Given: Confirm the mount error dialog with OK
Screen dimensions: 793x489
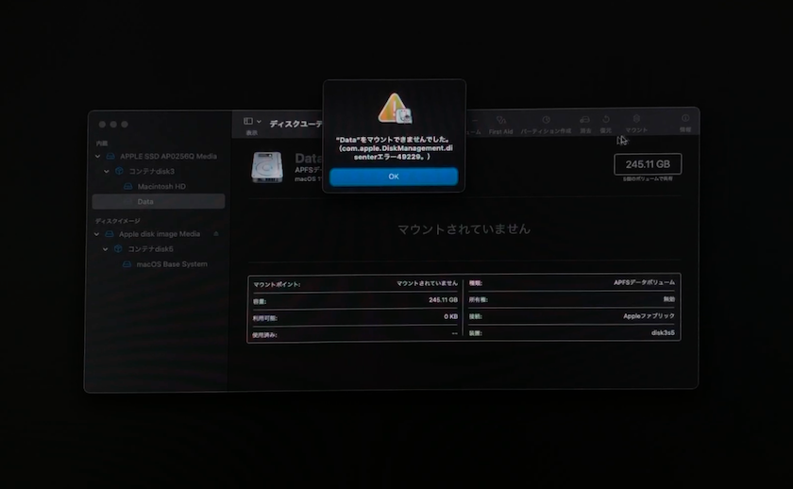Looking at the screenshot, I should [x=394, y=177].
